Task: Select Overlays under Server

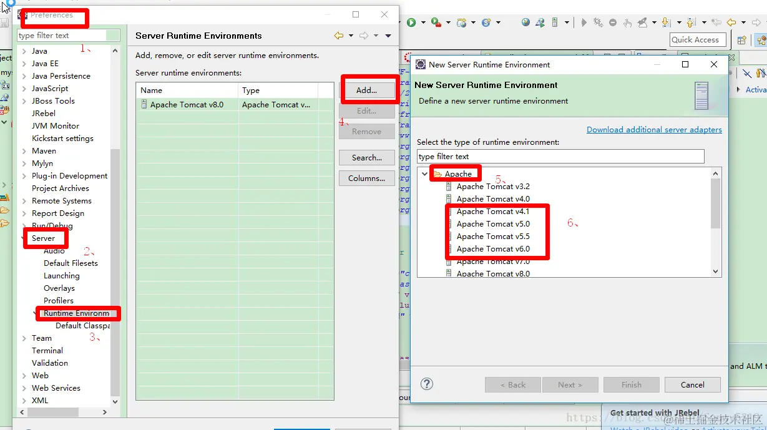Action: pos(59,288)
